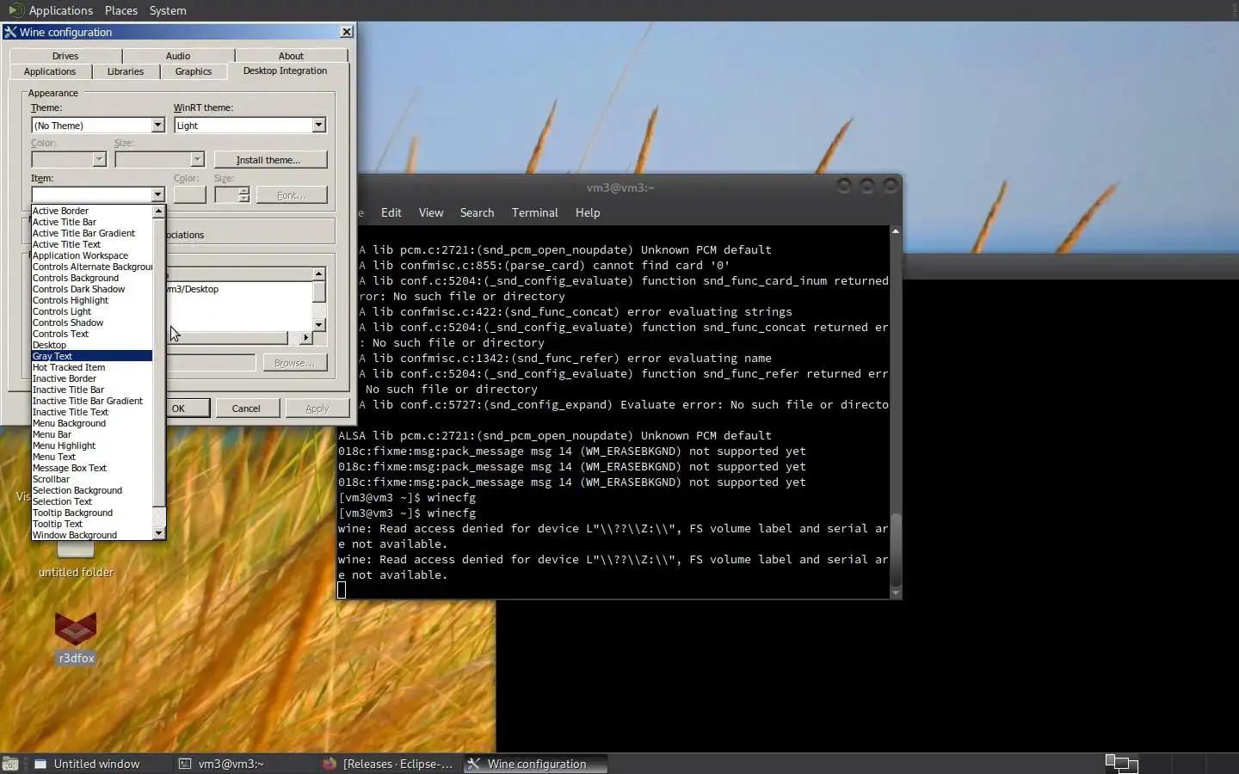Open the Search menu in terminal
The height and width of the screenshot is (774, 1239).
[x=477, y=212]
